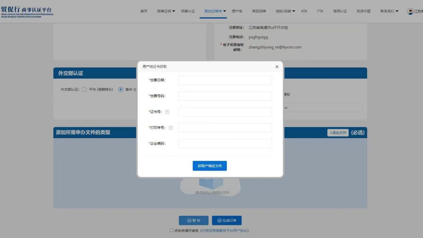The height and width of the screenshot is (238, 423).
Task: Click the 暂存 save button
Action: pyautogui.click(x=193, y=221)
